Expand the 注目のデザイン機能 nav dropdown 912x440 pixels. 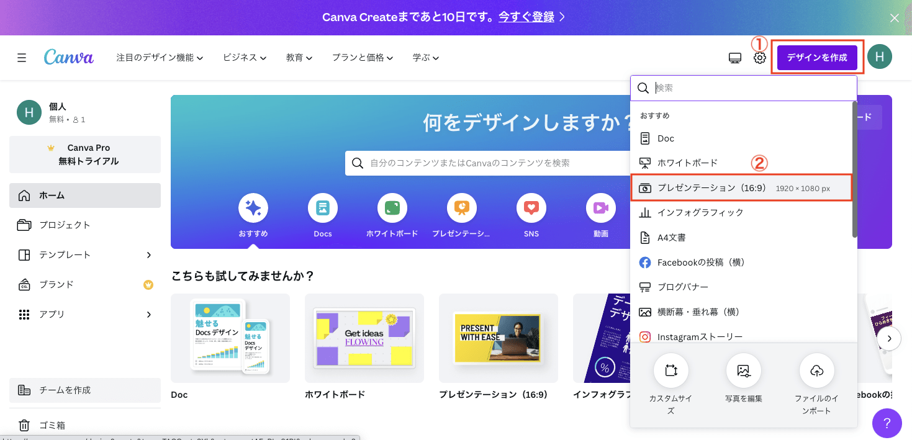point(160,58)
